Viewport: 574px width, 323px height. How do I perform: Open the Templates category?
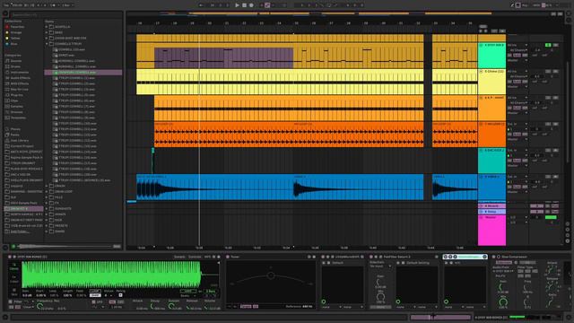click(18, 118)
